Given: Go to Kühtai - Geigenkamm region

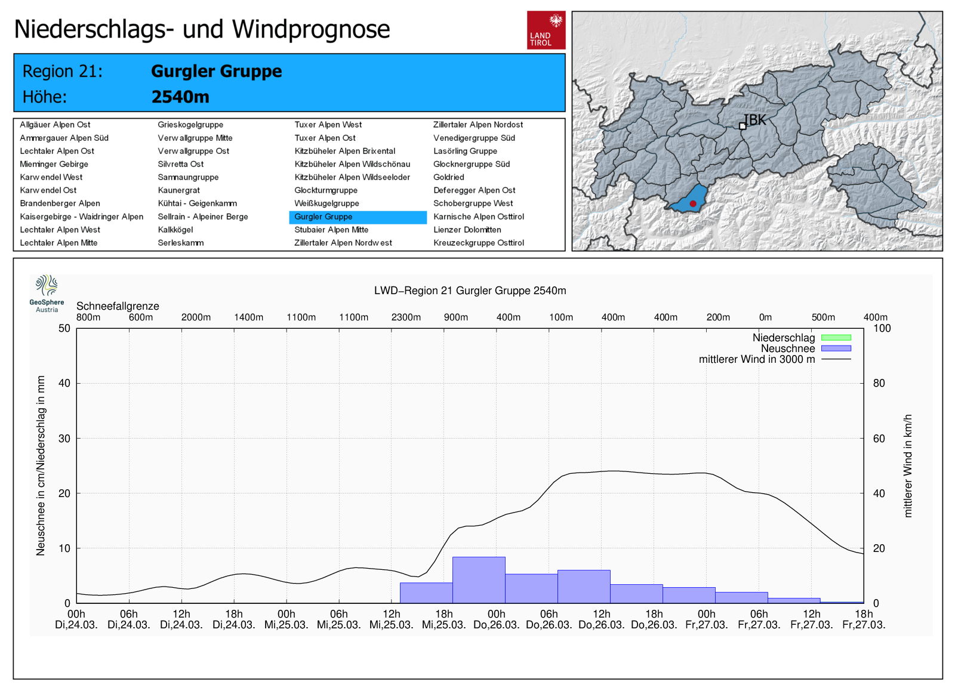Looking at the screenshot, I should (x=197, y=203).
